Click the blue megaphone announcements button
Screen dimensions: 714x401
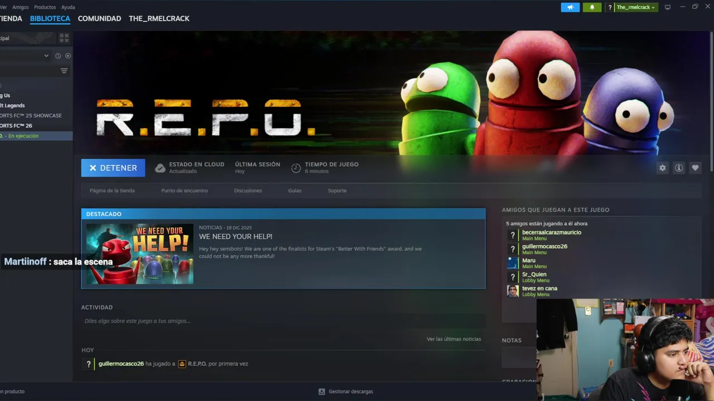coord(570,7)
